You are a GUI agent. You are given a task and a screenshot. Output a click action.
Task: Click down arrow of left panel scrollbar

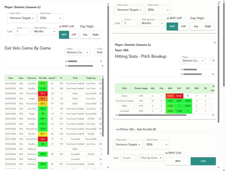tap(108, 167)
